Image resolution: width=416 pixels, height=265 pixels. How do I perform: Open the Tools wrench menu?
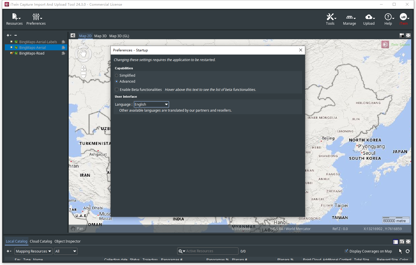(x=330, y=19)
